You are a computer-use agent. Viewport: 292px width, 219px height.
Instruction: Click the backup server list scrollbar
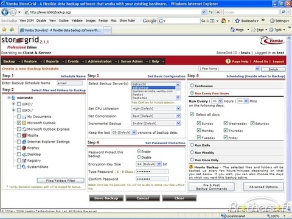[178, 91]
